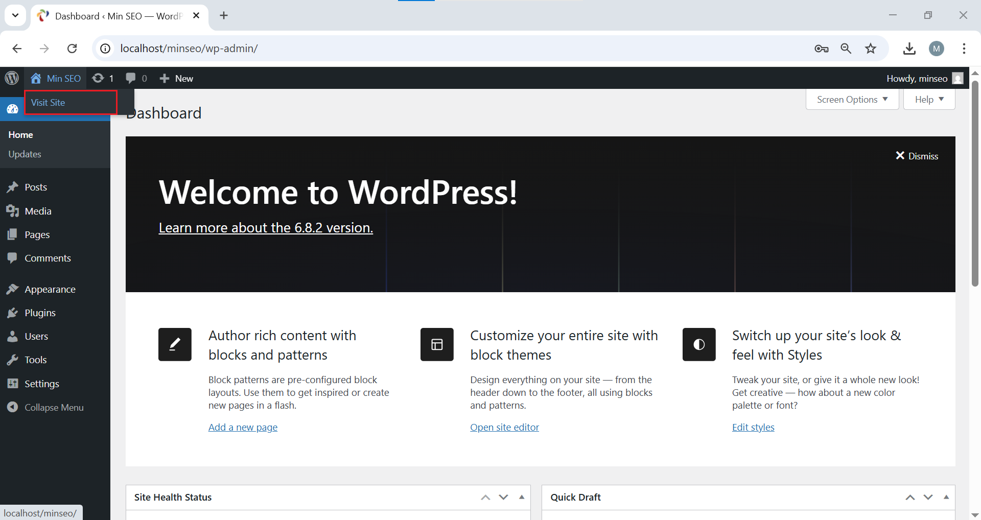
Task: Collapse the Site Health Status panel
Action: 522,497
